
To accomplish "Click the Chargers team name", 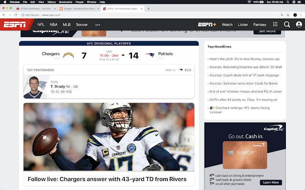I will [51, 54].
